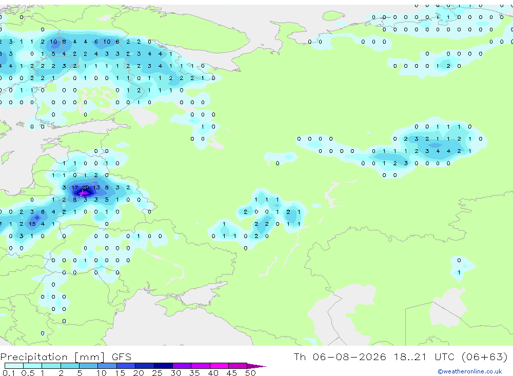Click the "GFS" model label
Screen dimensions: 513x376
122,357
